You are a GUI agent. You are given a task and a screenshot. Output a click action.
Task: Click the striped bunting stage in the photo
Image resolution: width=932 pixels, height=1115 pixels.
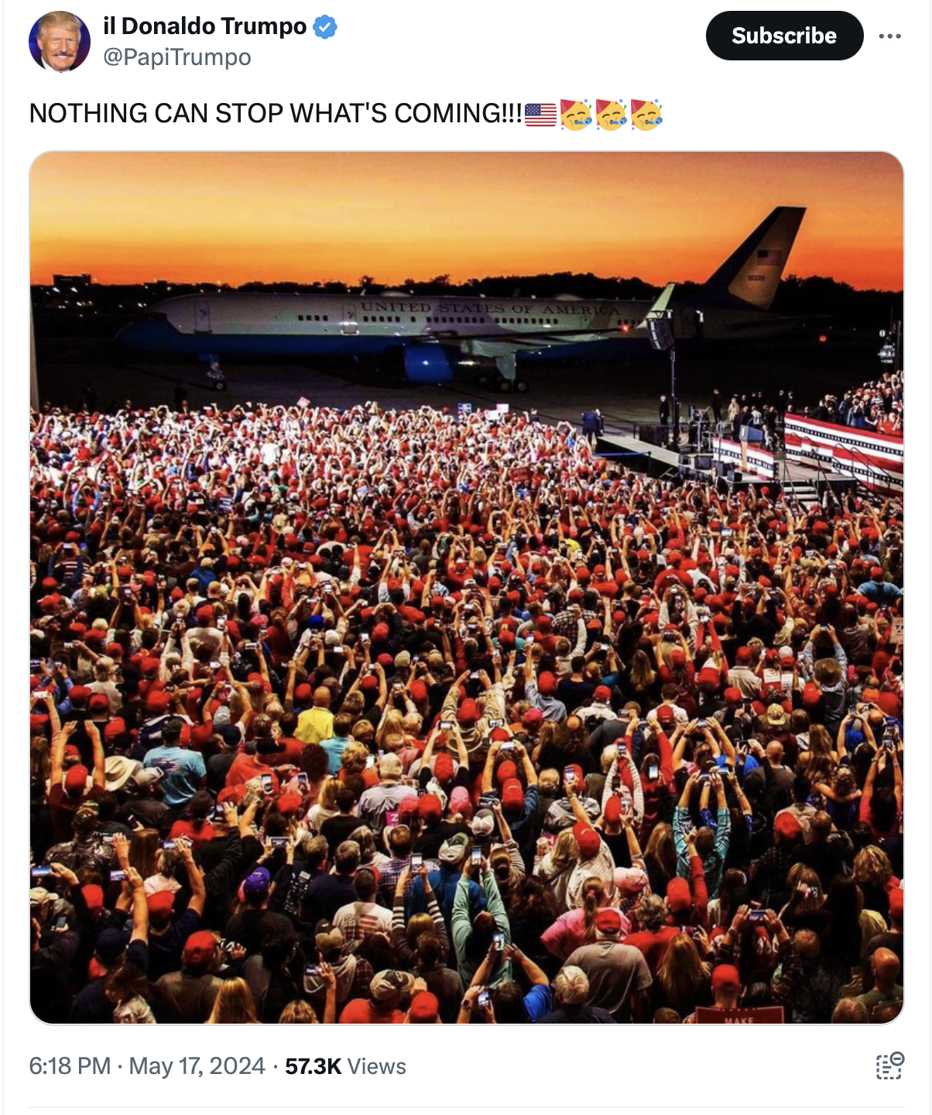[x=843, y=451]
